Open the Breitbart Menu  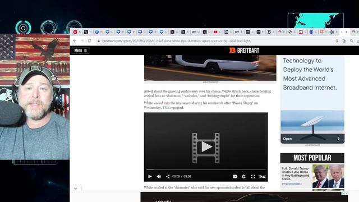point(80,50)
